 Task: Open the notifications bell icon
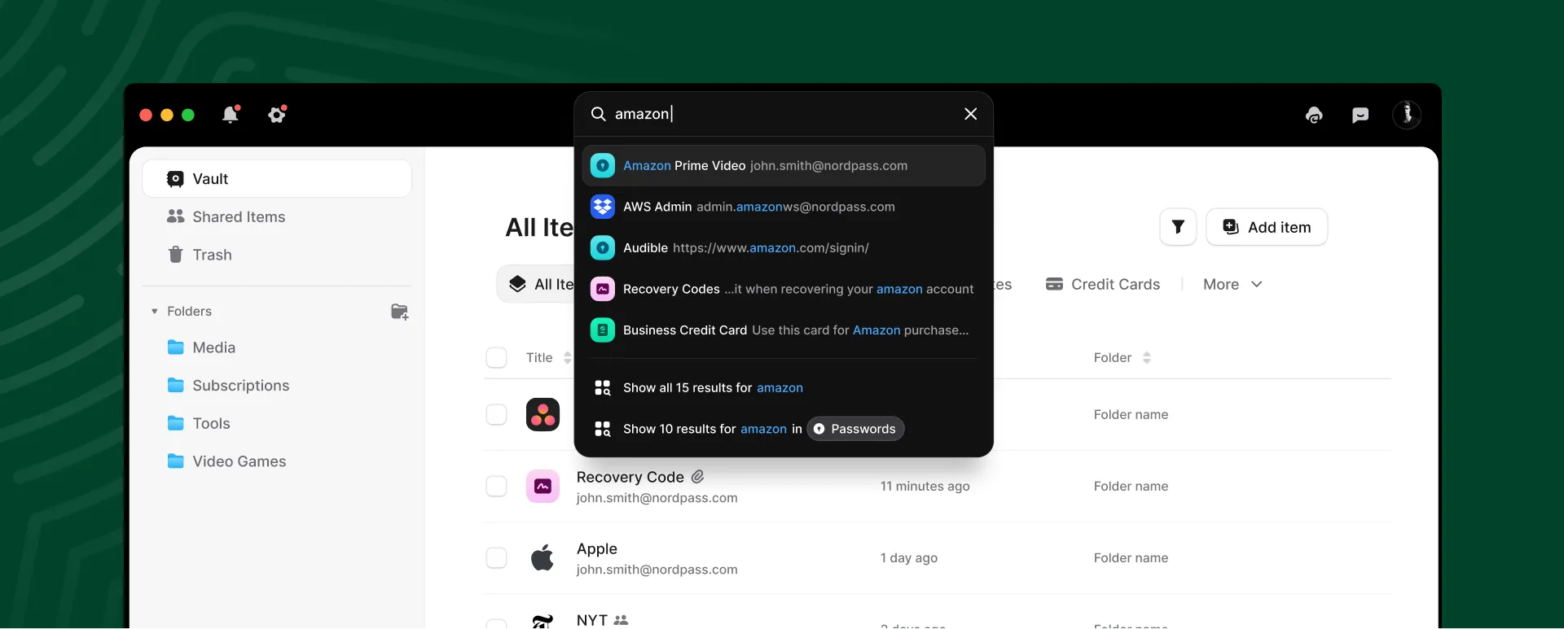[x=231, y=115]
